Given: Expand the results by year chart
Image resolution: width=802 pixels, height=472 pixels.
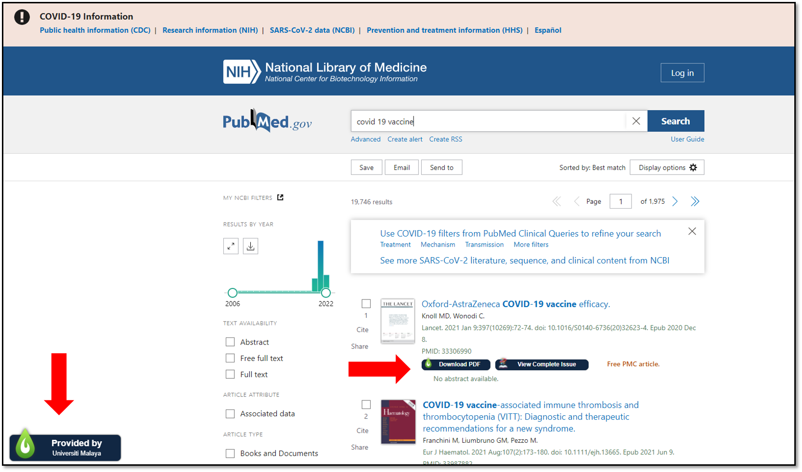Looking at the screenshot, I should (231, 246).
